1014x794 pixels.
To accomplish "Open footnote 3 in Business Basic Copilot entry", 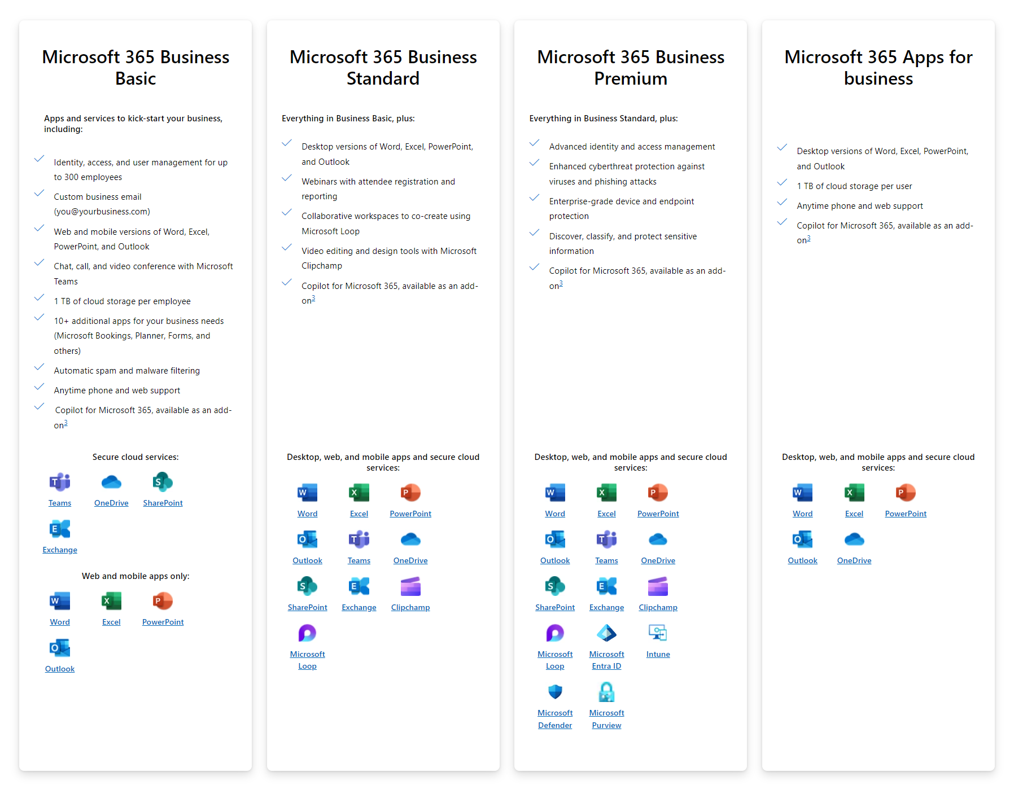I will click(x=66, y=423).
